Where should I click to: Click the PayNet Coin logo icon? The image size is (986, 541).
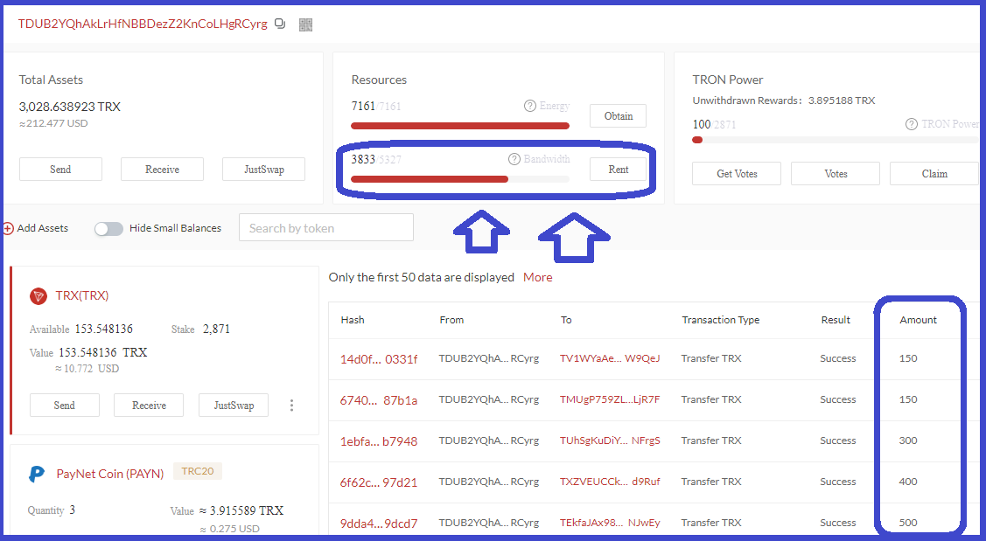(x=37, y=474)
